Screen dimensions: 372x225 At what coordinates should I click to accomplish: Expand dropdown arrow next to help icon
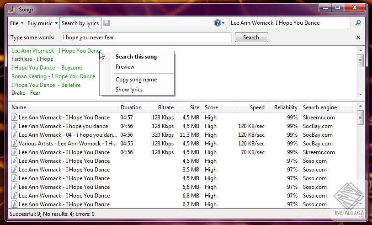tap(223, 23)
